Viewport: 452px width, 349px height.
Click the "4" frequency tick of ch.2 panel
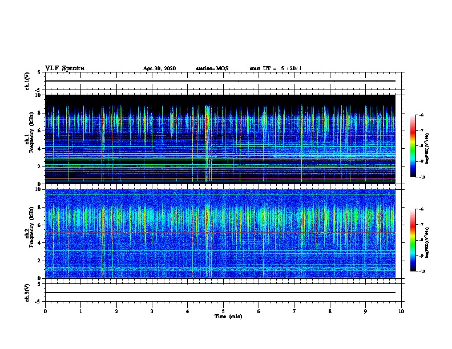pyautogui.click(x=39, y=243)
